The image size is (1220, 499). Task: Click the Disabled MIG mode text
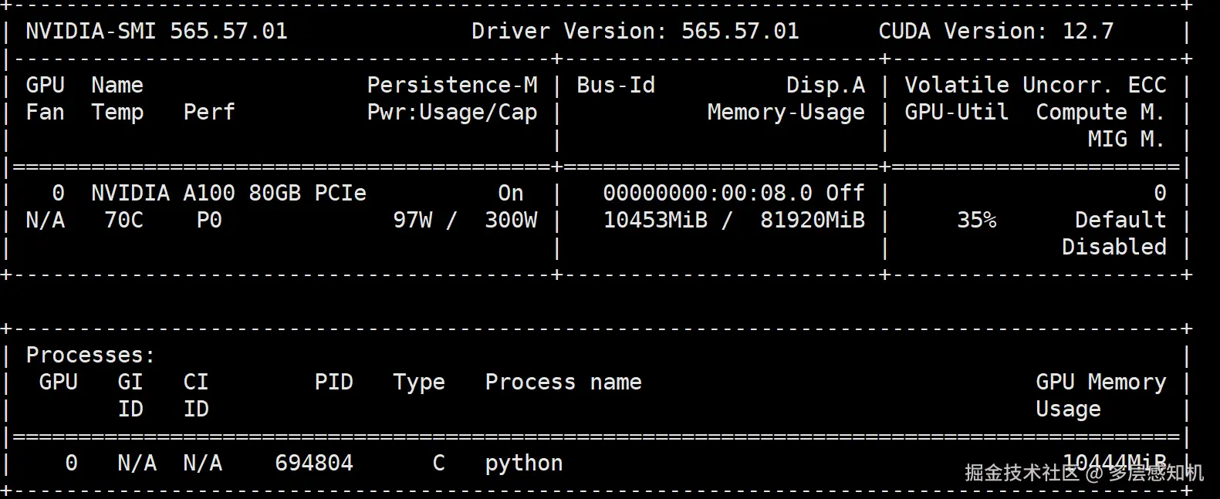point(1114,247)
